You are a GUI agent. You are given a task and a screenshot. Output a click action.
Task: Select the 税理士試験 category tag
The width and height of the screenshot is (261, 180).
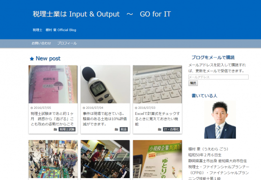[67, 129]
